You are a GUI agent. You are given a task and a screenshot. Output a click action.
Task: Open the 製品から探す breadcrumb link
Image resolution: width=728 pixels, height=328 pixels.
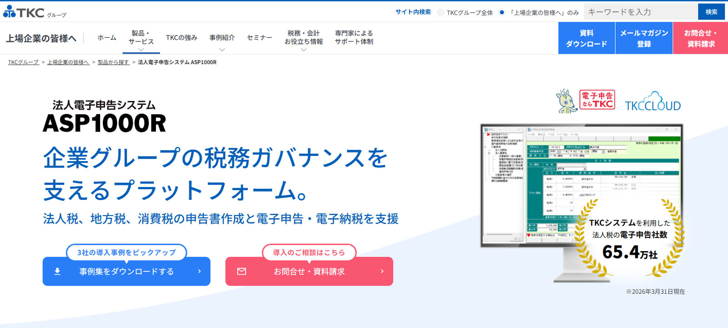click(x=114, y=62)
